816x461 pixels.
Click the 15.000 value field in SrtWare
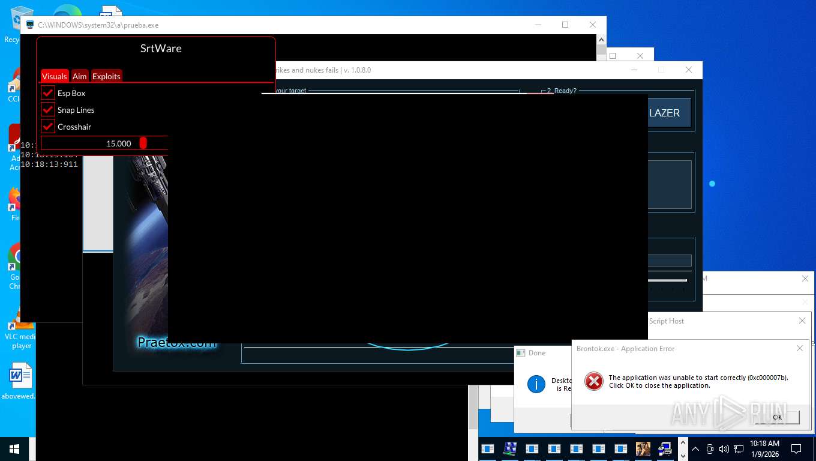104,143
